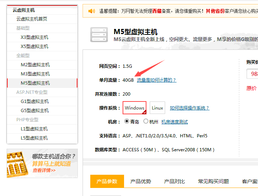This screenshot has height=196, width=258.
Task: Open 流量是如何计算的 help link
Action: pyautogui.click(x=156, y=80)
